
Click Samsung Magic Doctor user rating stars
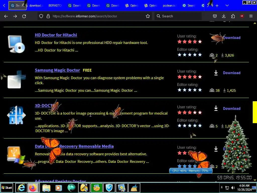190,77
